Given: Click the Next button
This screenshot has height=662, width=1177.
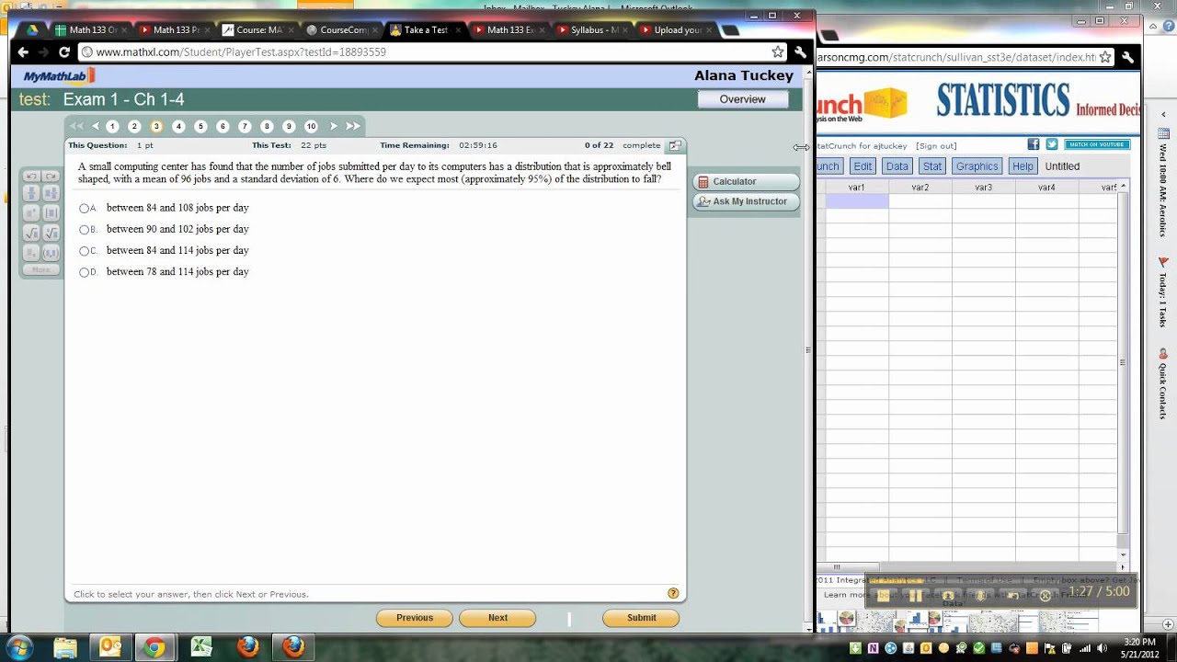Looking at the screenshot, I should [497, 618].
